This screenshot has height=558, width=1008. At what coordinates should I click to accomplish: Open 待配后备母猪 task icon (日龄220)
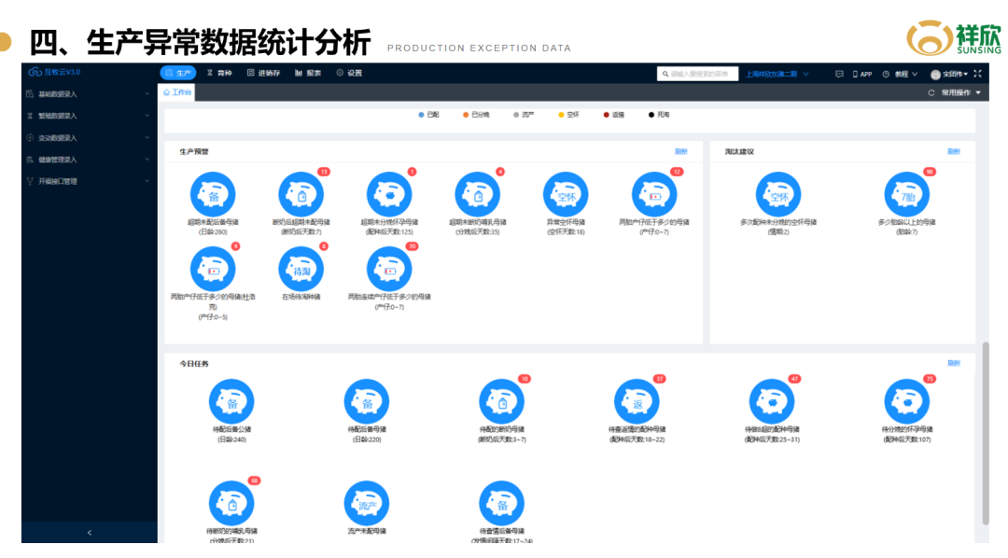click(367, 402)
